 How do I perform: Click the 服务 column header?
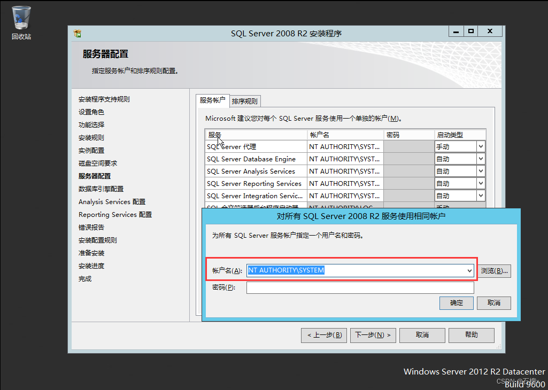click(256, 135)
